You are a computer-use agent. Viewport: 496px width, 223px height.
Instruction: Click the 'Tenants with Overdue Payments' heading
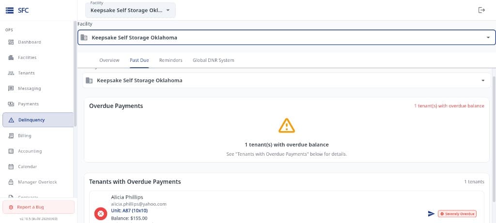[135, 181]
